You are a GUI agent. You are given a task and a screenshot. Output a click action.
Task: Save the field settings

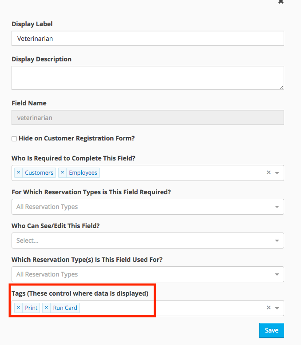point(271,330)
